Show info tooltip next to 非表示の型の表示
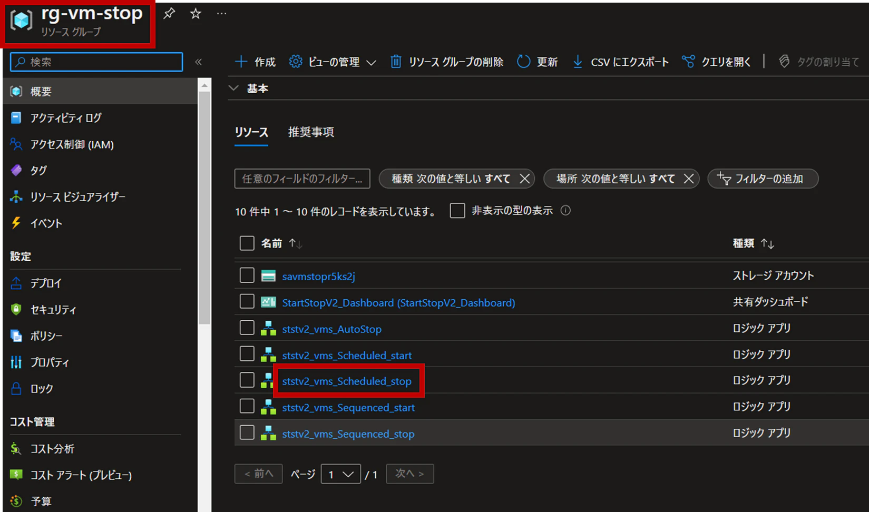Image resolution: width=869 pixels, height=512 pixels. tap(565, 211)
